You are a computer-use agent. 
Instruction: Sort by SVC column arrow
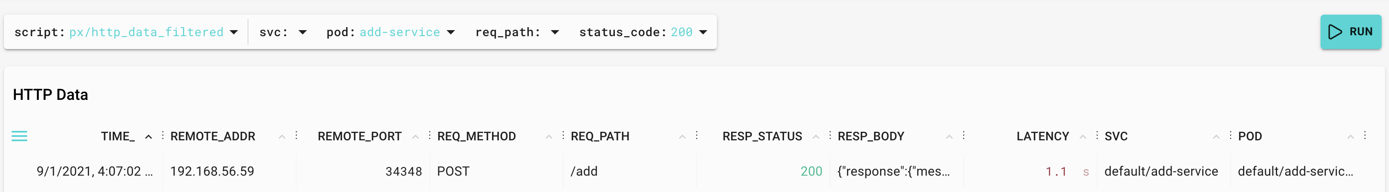click(1216, 137)
